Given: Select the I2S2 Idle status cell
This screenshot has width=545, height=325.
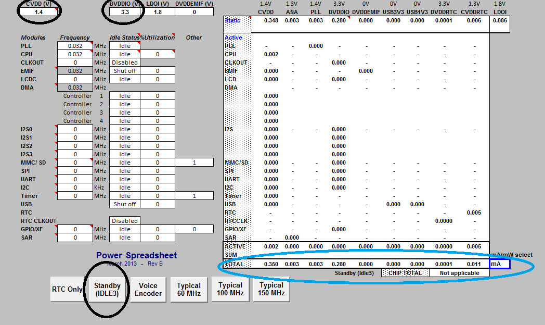Looking at the screenshot, I should coord(125,146).
